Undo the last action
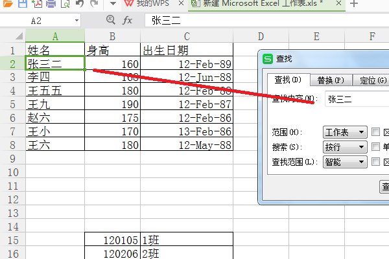The height and width of the screenshot is (259, 389). point(80,3)
